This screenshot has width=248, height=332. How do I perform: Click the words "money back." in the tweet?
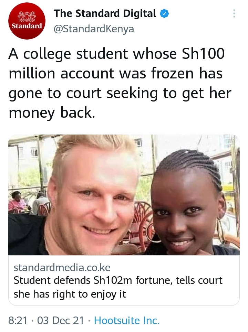pos(52,113)
